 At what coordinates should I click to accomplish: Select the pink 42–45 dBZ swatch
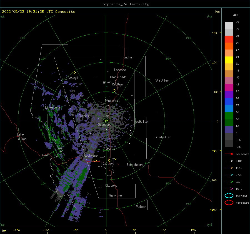(x=229, y=81)
